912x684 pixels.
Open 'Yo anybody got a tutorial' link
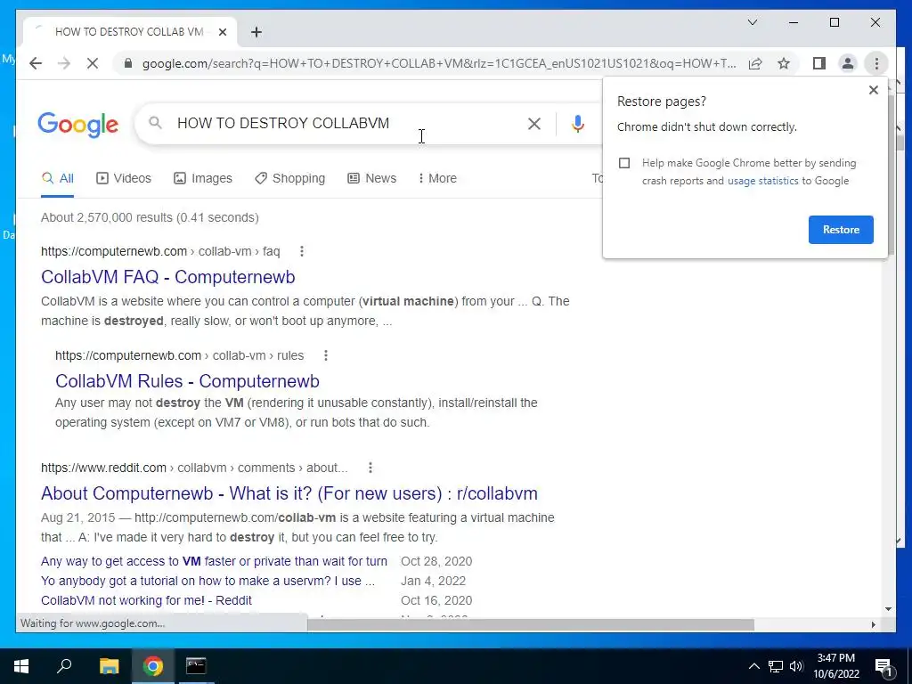tap(208, 581)
